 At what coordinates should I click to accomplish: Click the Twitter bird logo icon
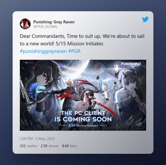click(x=145, y=19)
